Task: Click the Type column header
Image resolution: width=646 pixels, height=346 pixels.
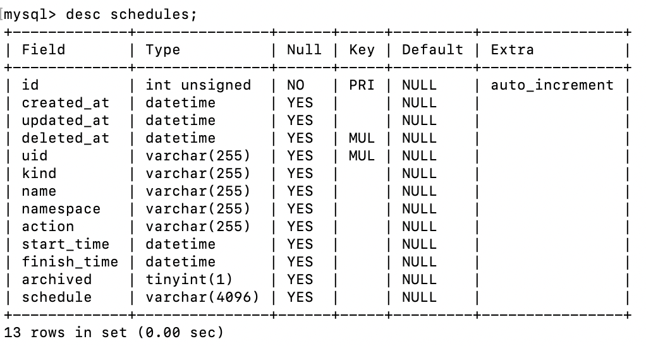Action: 162,50
